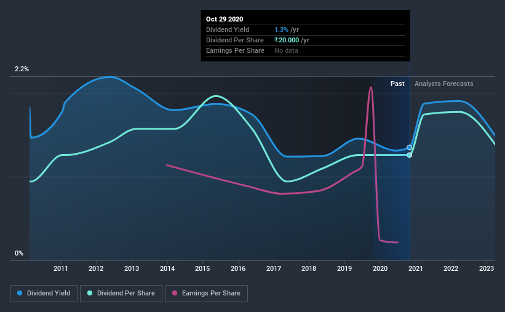
Task: Click the Analysts Forecasts label
Action: (444, 84)
